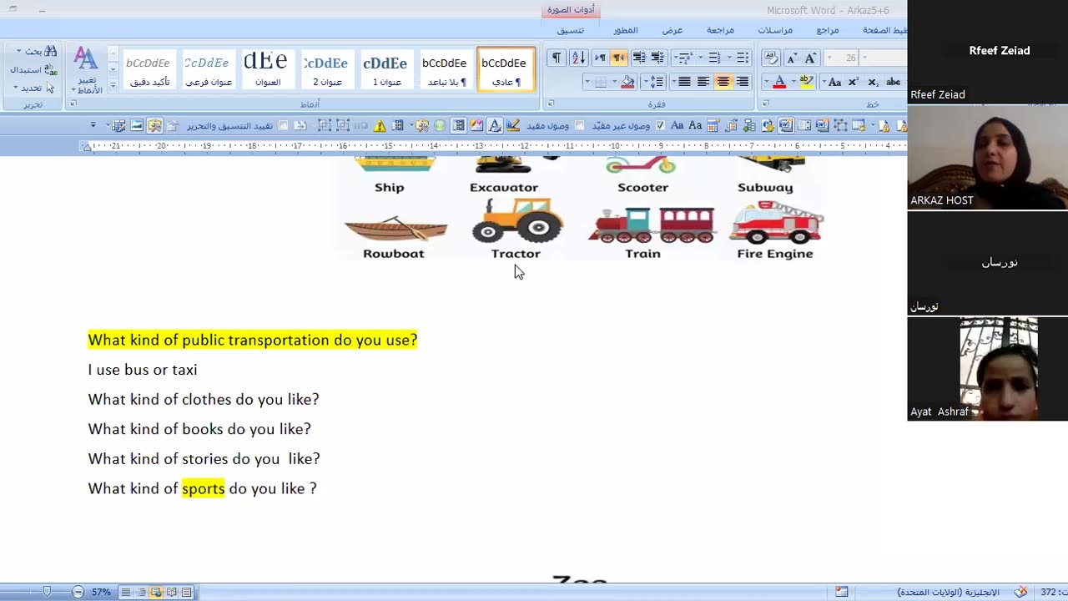Apply the Title style
Screen dimensions: 1068x601
tap(267, 69)
